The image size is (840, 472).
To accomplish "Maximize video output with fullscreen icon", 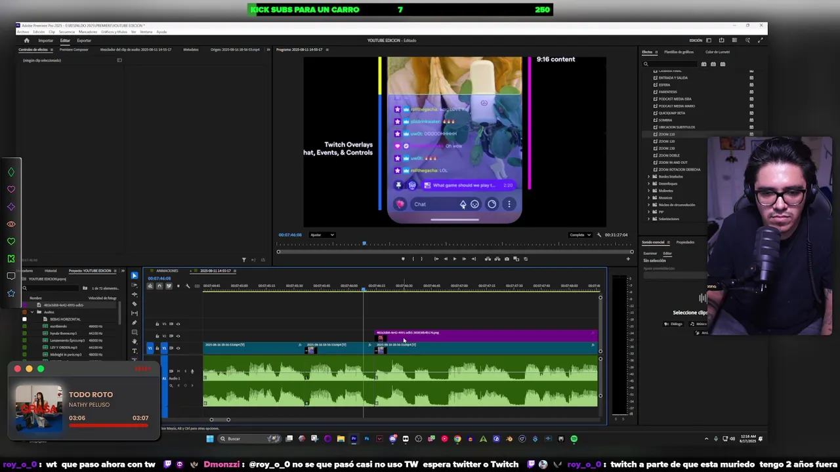I will pyautogui.click(x=761, y=40).
